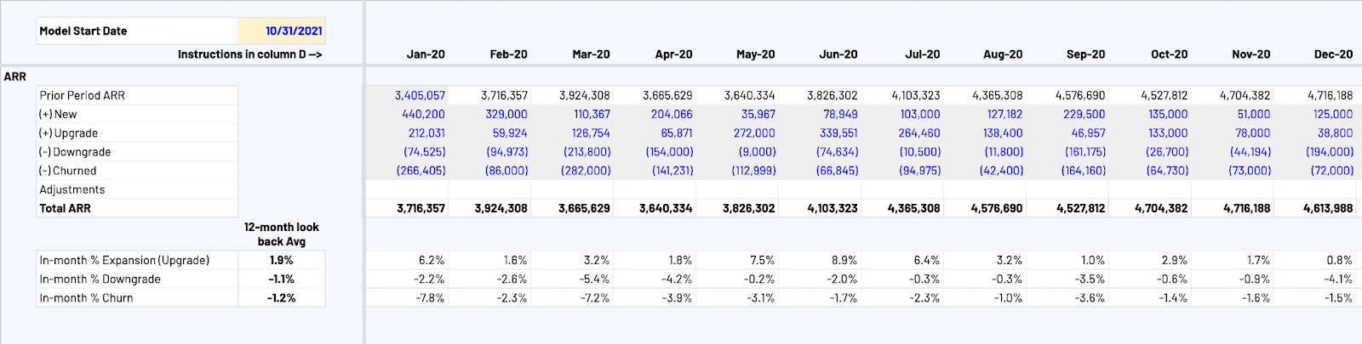1362x344 pixels.
Task: Click the May-20 Upgrade value 272,000
Action: pos(753,133)
